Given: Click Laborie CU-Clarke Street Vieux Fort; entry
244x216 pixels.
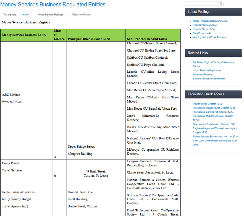Looking at the screenshot, I should (152, 83).
